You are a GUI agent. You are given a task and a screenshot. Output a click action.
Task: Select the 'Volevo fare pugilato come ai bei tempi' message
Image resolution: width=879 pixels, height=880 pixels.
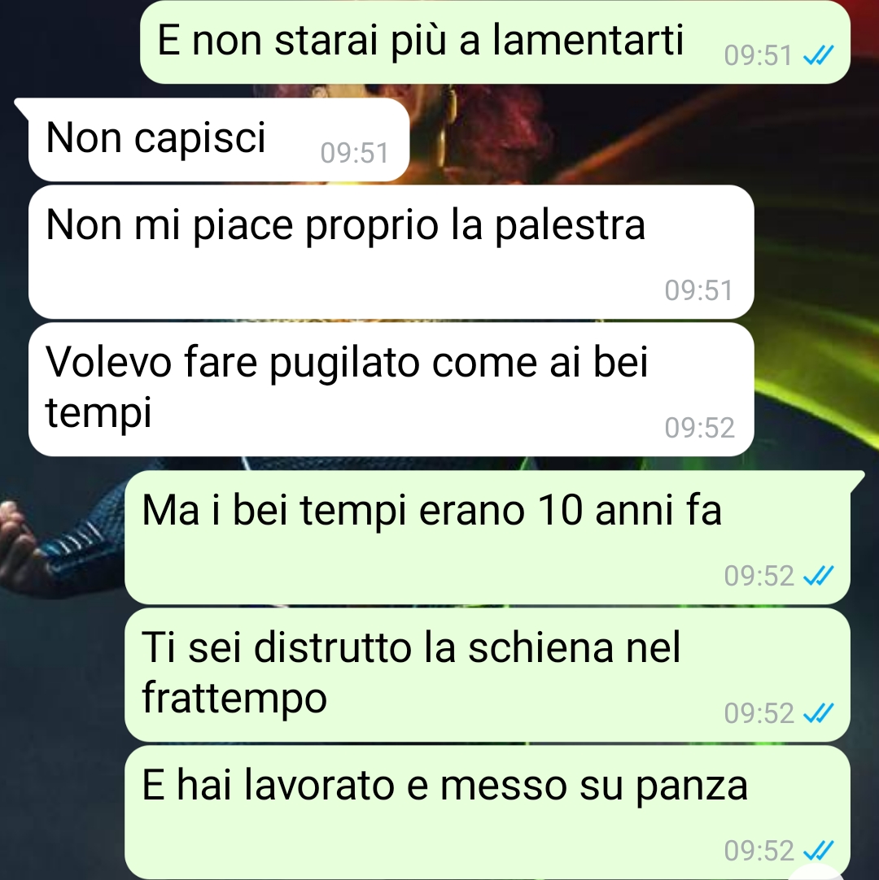click(391, 390)
